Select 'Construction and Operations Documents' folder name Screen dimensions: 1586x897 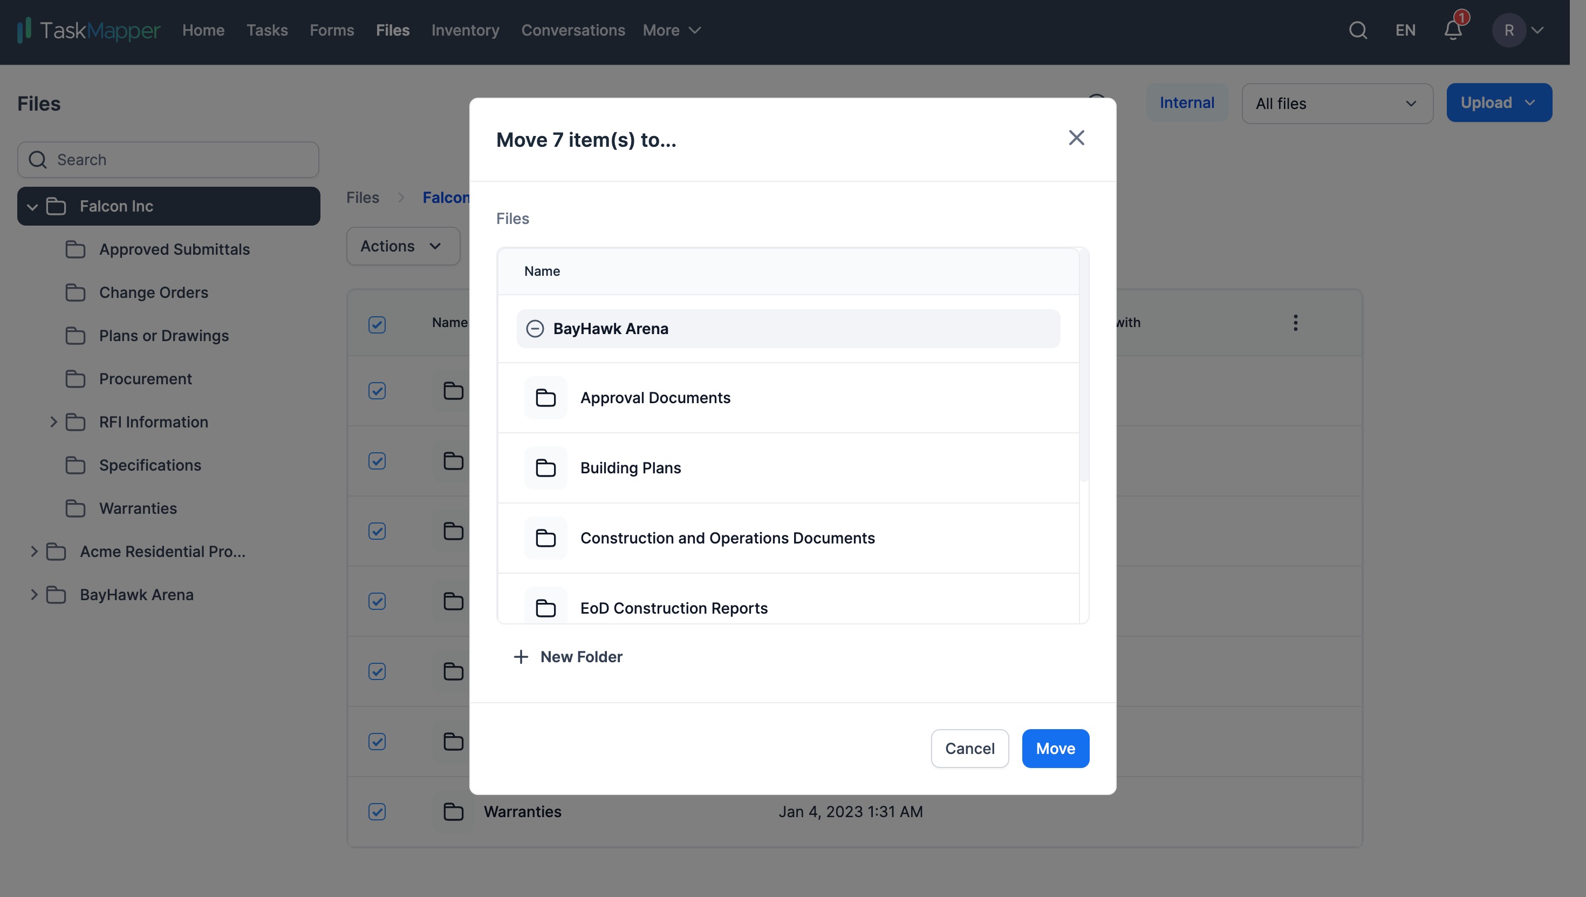tap(727, 539)
